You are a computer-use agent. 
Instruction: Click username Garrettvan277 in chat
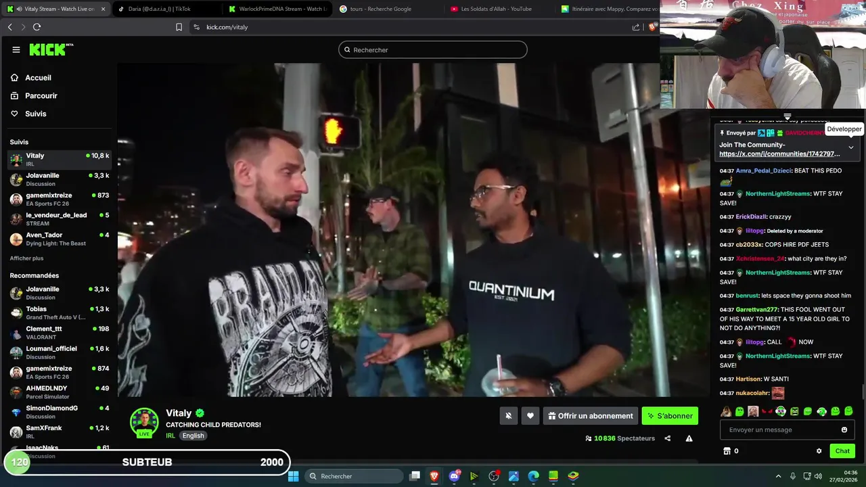[x=757, y=309]
